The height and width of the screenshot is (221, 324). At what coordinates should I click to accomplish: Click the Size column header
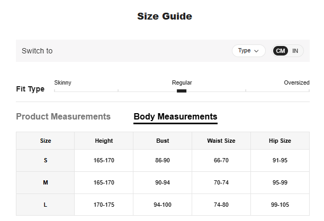tap(46, 141)
